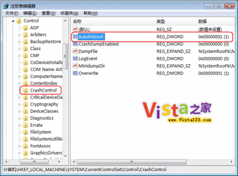Image resolution: width=238 pixels, height=176 pixels.
Task: Click DumpFile type REG_EXPAND_SZ cell
Action: click(x=173, y=51)
